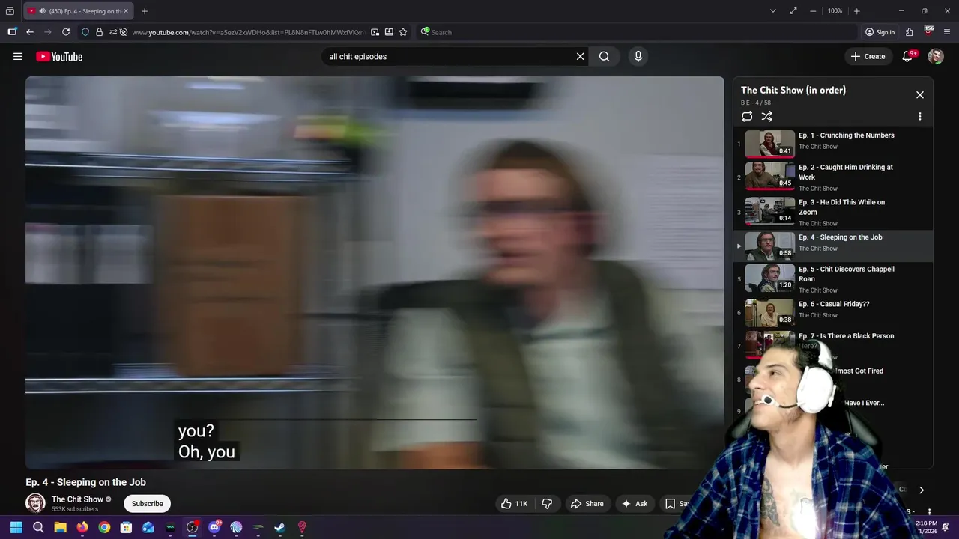Toggle shuffle playlist
Screen dimensions: 959x539
point(767,116)
